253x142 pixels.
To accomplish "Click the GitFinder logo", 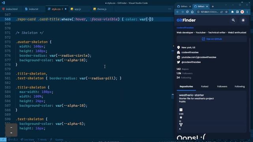I will coord(186,20).
